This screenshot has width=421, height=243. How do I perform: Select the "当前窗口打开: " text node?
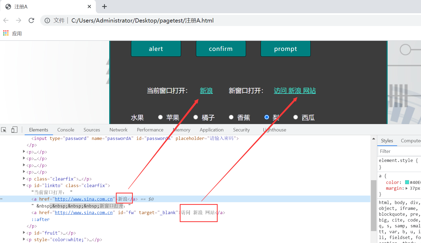pos(52,192)
